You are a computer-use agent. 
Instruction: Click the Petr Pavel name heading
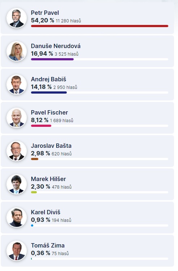click(x=45, y=13)
